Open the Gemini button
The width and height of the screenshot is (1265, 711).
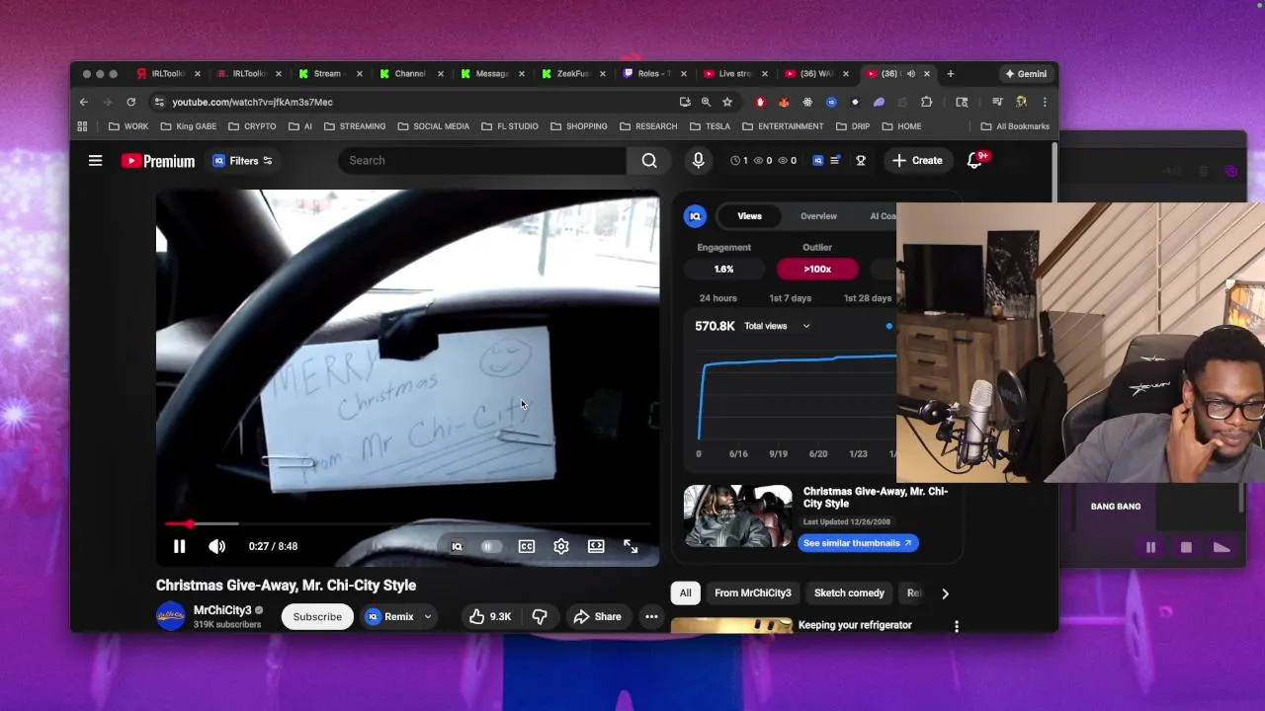tap(1025, 74)
